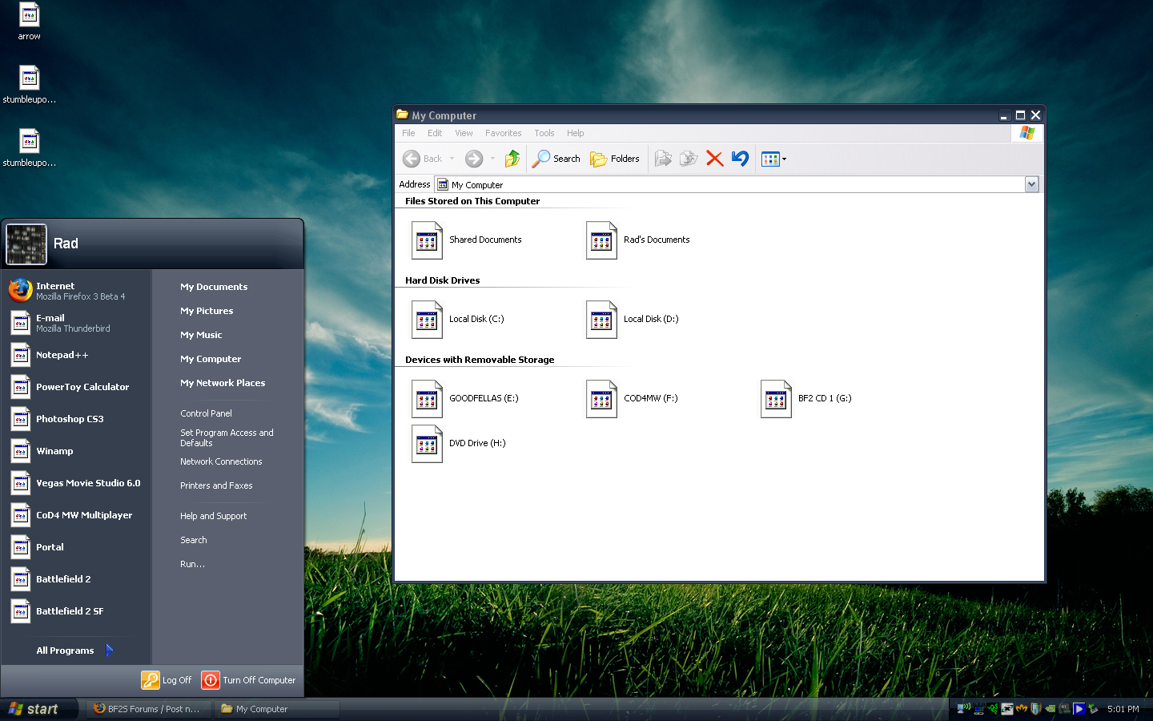Click Run... in the Start menu
1153x721 pixels.
coord(192,564)
